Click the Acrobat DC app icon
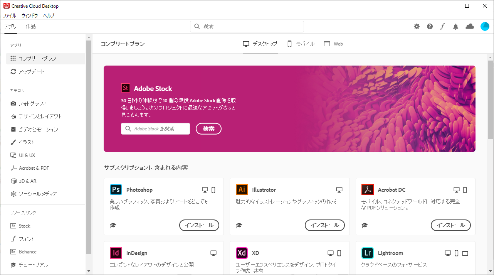494x275 pixels. pyautogui.click(x=368, y=190)
